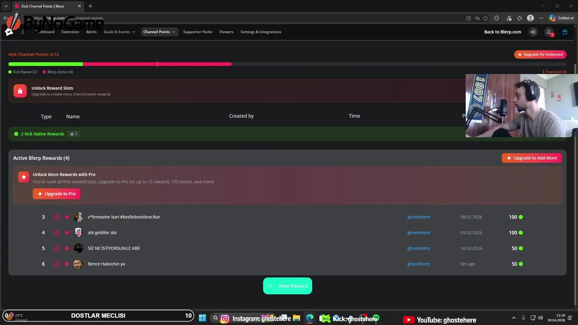Click music note icon for SİZ NE İSTİYORSUNUZ ABİİ

[x=56, y=248]
